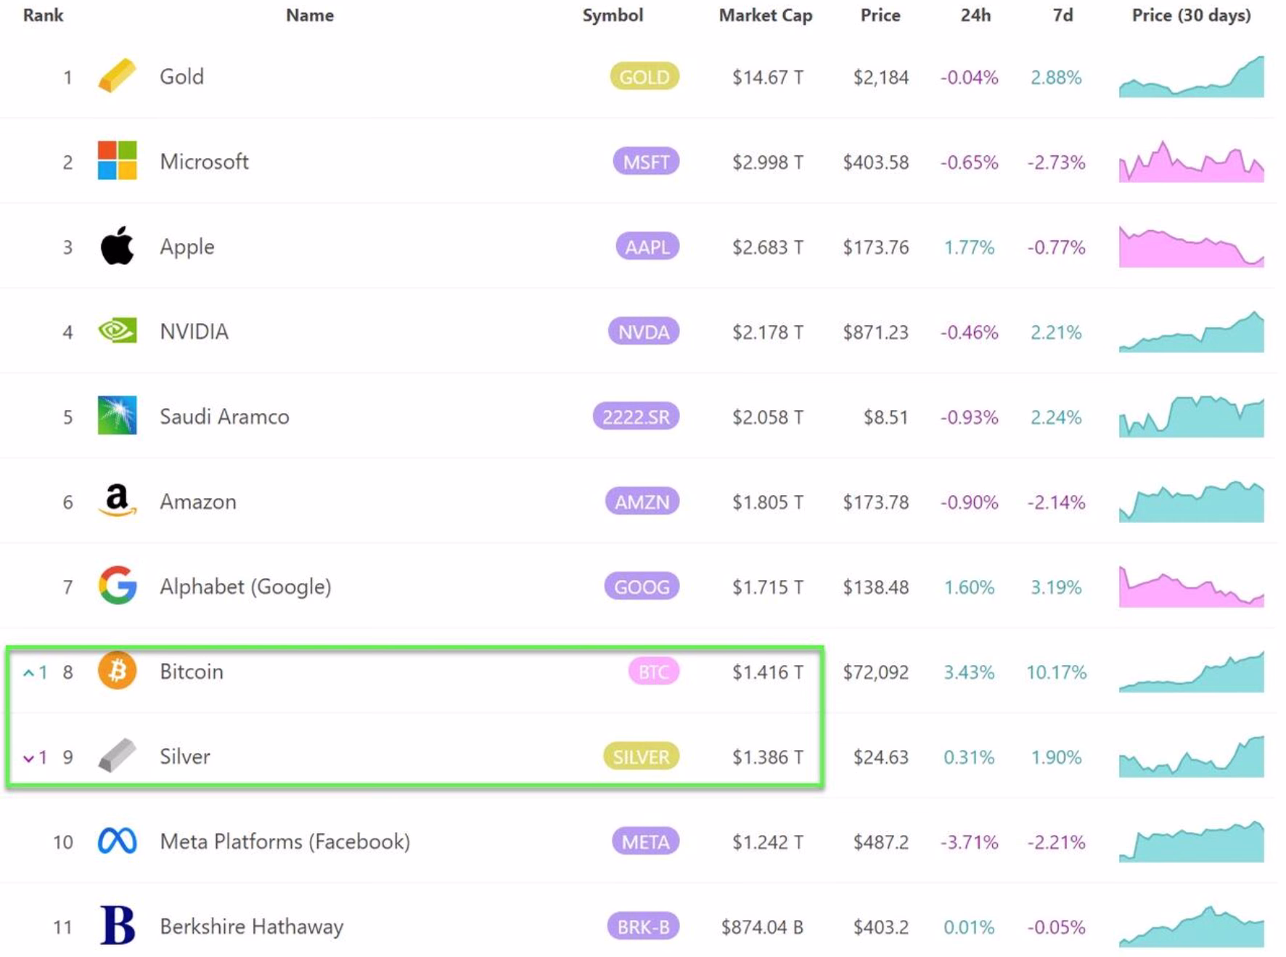Click the Berkshire Hathaway B logo
Image resolution: width=1286 pixels, height=957 pixels.
[x=117, y=926]
